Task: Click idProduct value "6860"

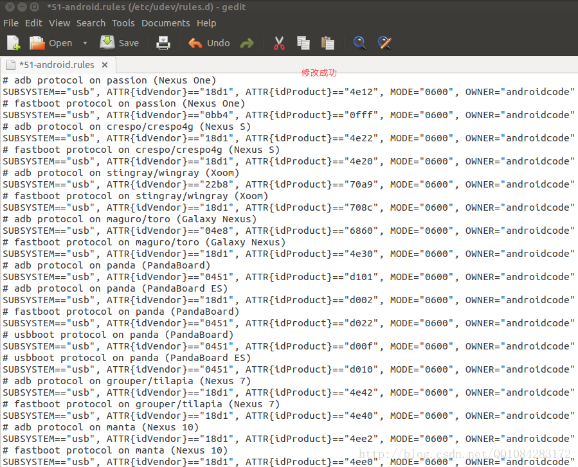Action: (361, 231)
